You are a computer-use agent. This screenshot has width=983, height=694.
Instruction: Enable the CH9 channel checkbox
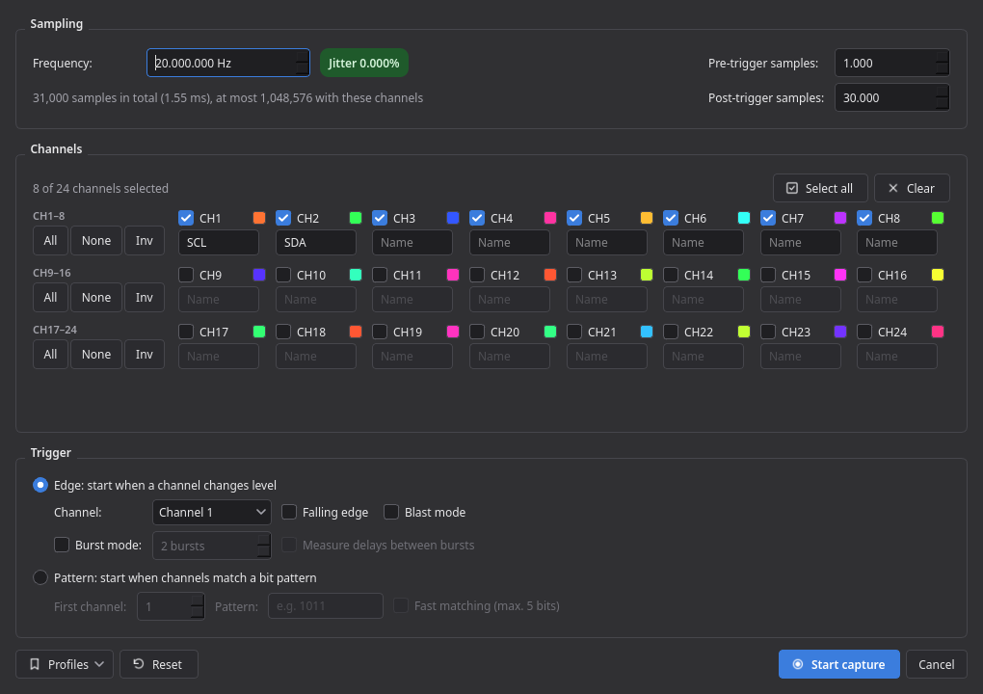[x=186, y=275]
